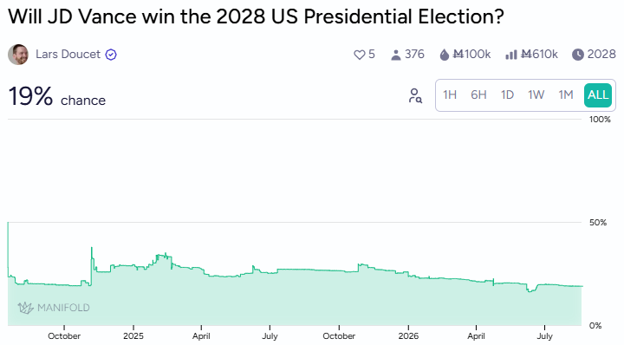Click the heart like icon

point(359,55)
